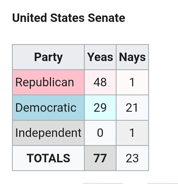Click the Democratic Nays count 21

tap(132, 107)
